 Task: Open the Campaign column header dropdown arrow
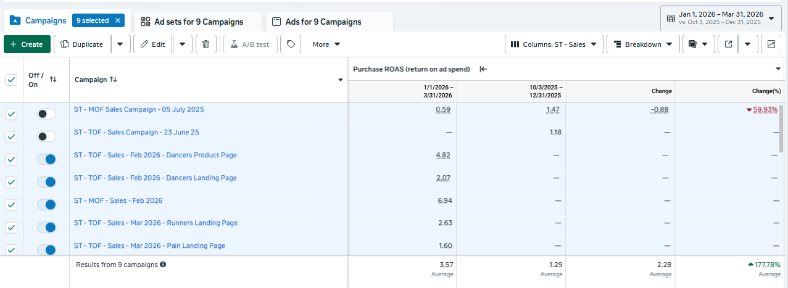pyautogui.click(x=341, y=80)
